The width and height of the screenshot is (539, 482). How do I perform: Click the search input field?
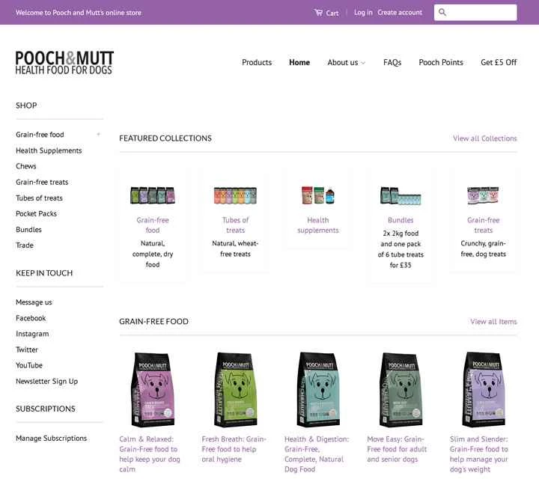475,13
